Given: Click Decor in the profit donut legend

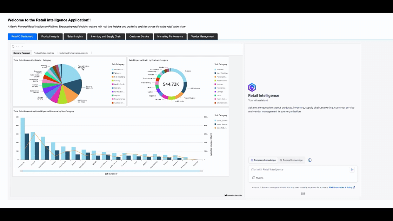Looking at the screenshot, I should pos(218,95).
